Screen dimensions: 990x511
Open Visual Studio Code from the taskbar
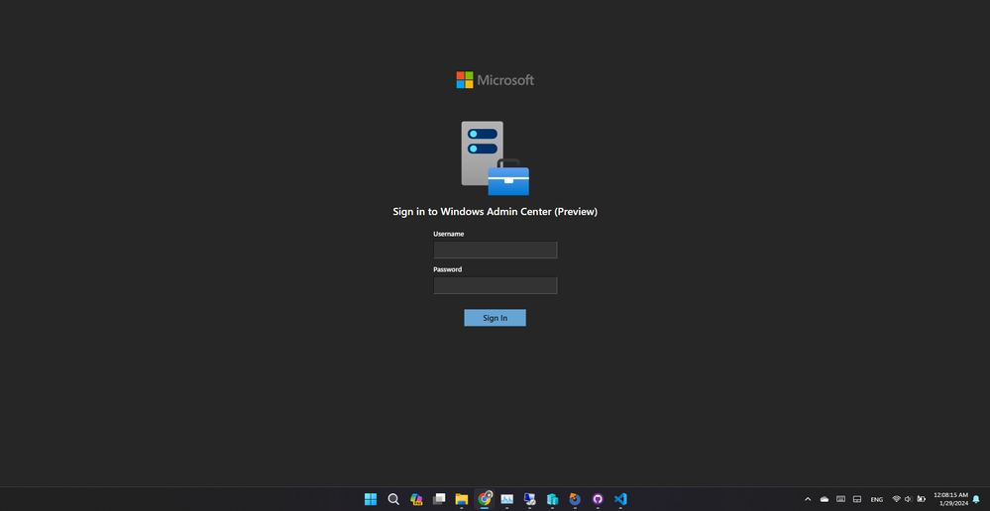coord(620,499)
